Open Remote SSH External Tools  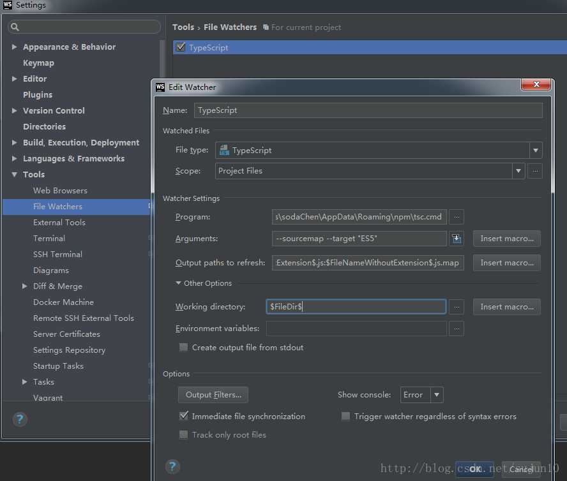[x=84, y=318]
